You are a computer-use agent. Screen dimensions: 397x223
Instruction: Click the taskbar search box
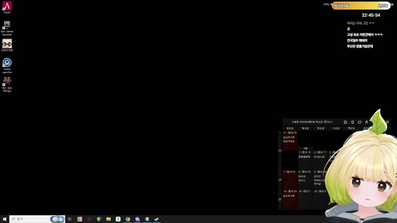37,219
